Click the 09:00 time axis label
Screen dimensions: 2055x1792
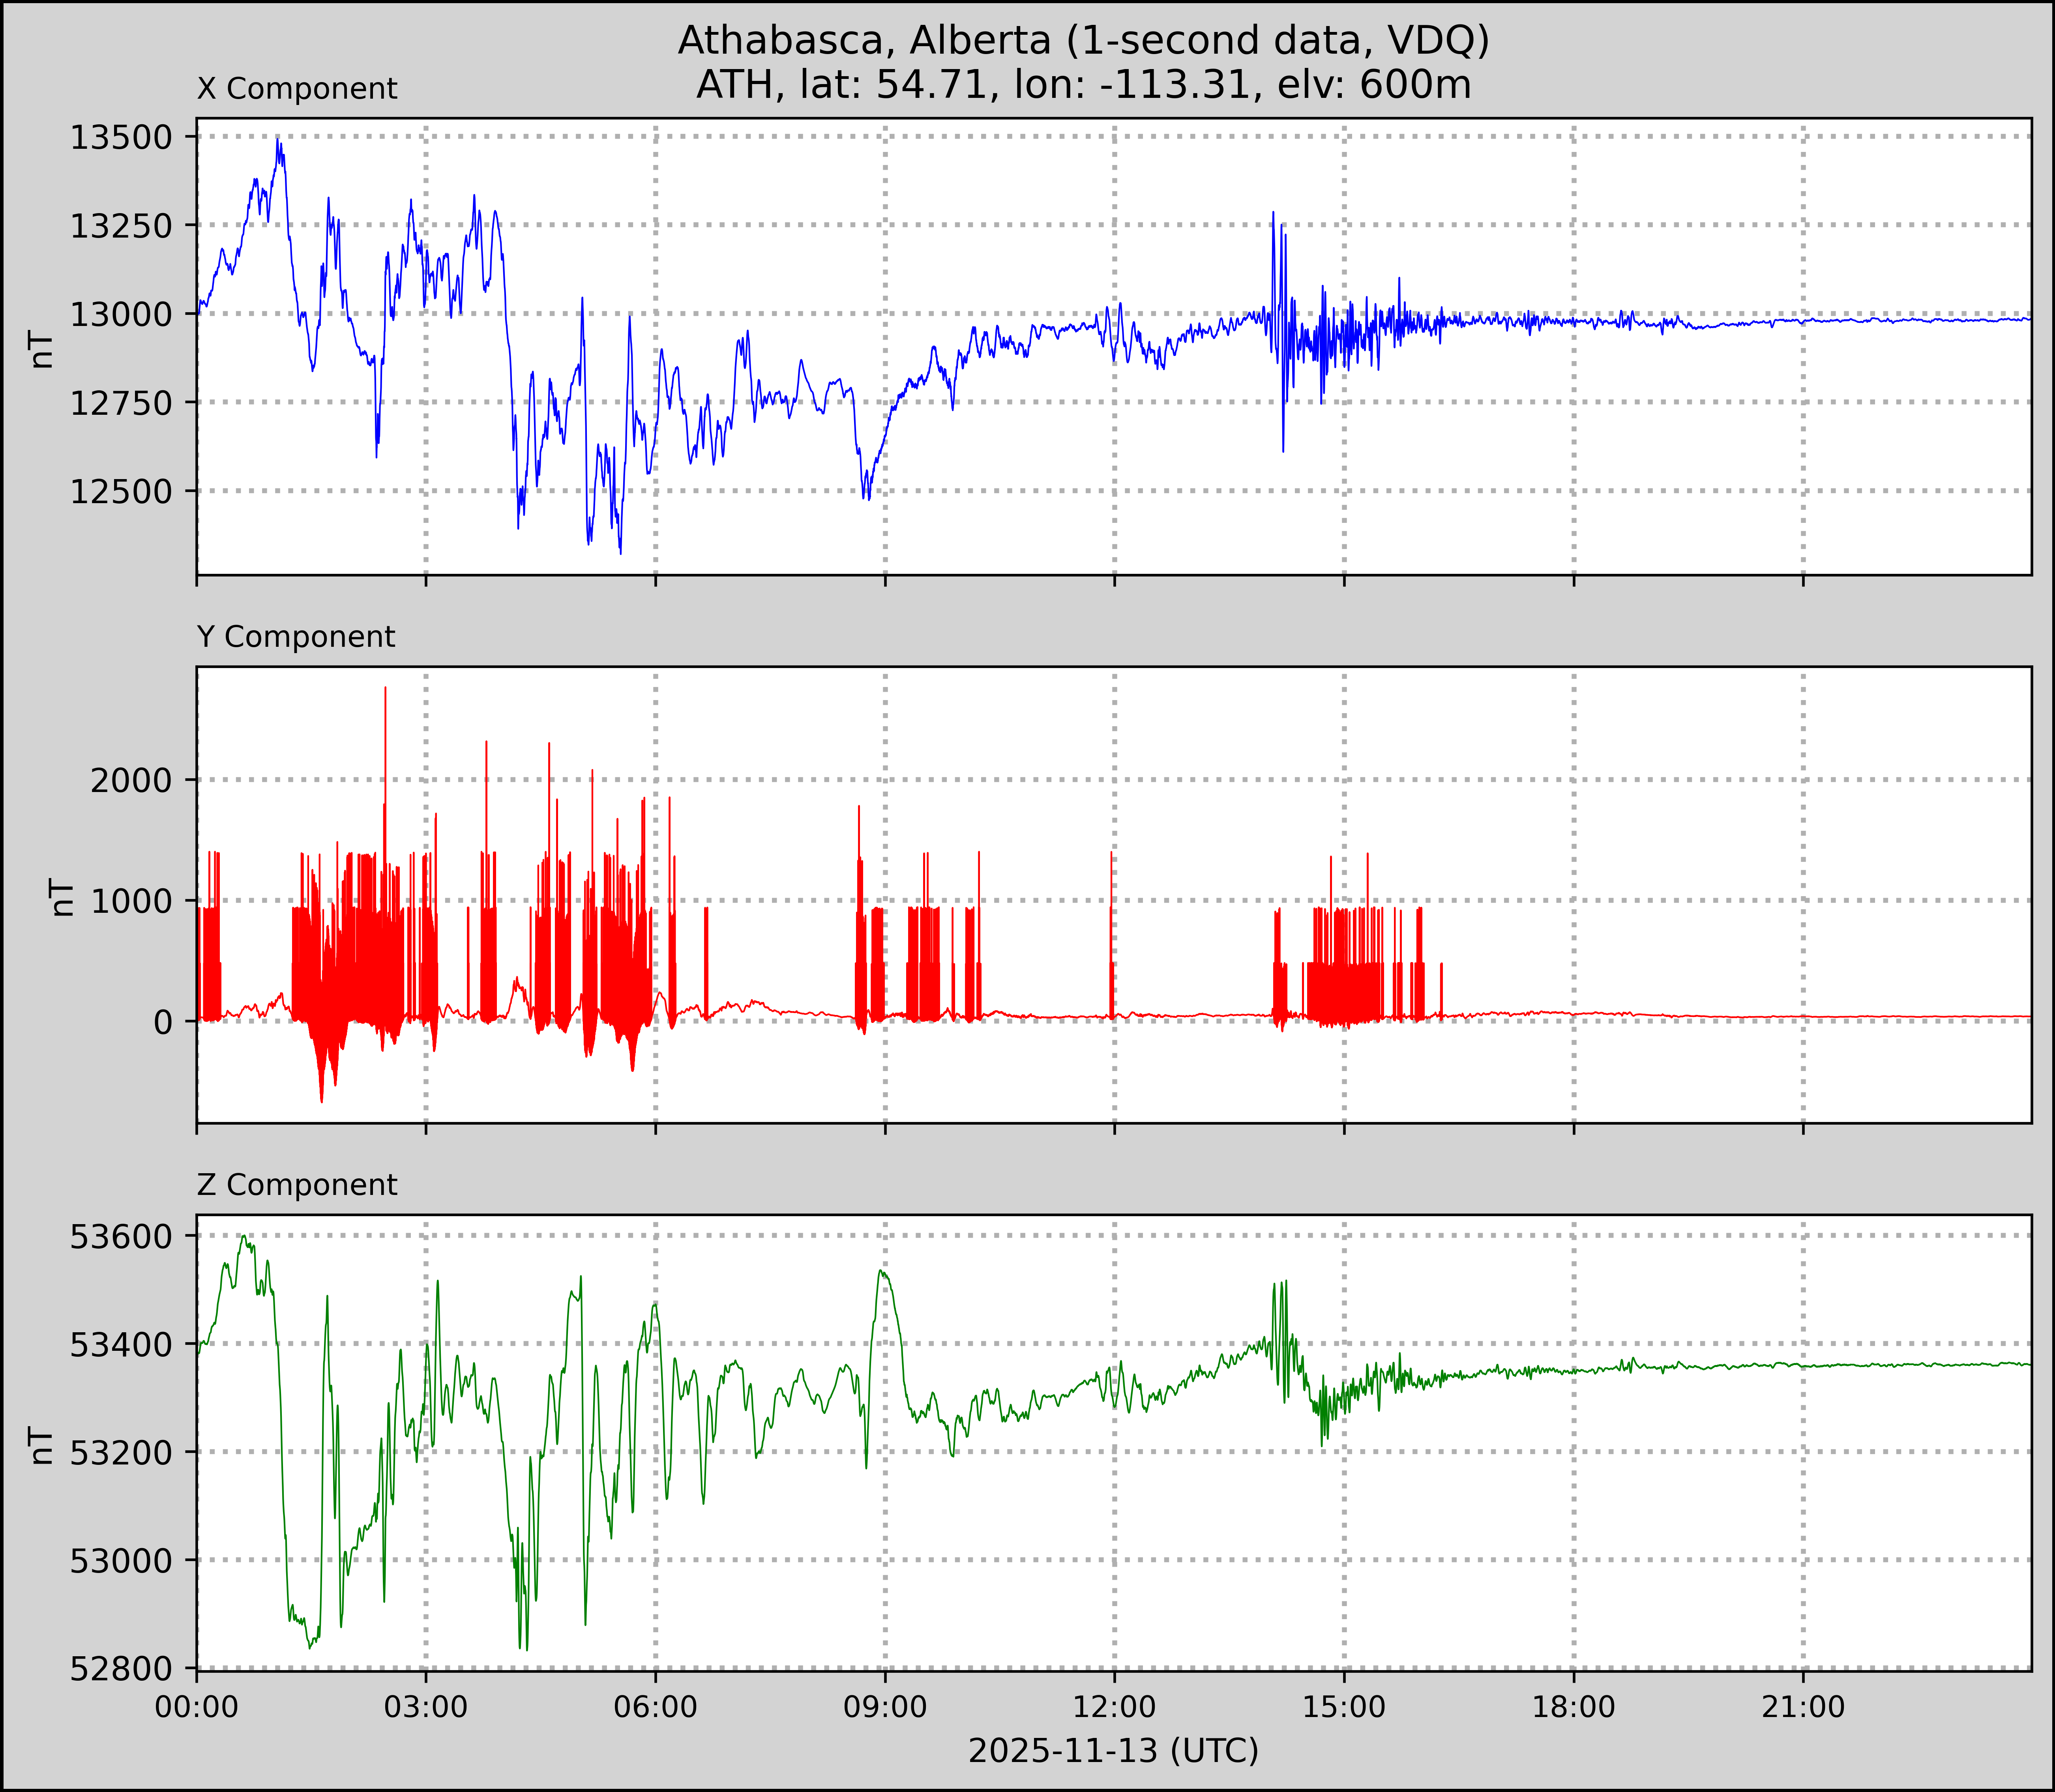point(885,1706)
